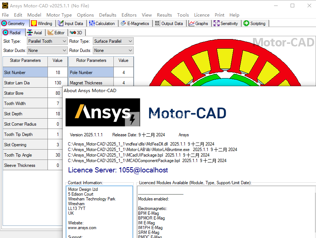Open the E-Magnetics tab icon
This screenshot has height=238, width=316.
[123, 24]
